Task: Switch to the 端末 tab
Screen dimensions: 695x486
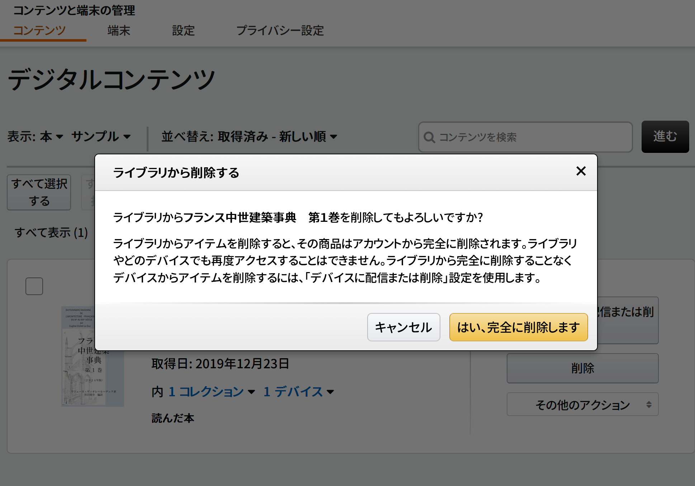Action: click(x=119, y=31)
